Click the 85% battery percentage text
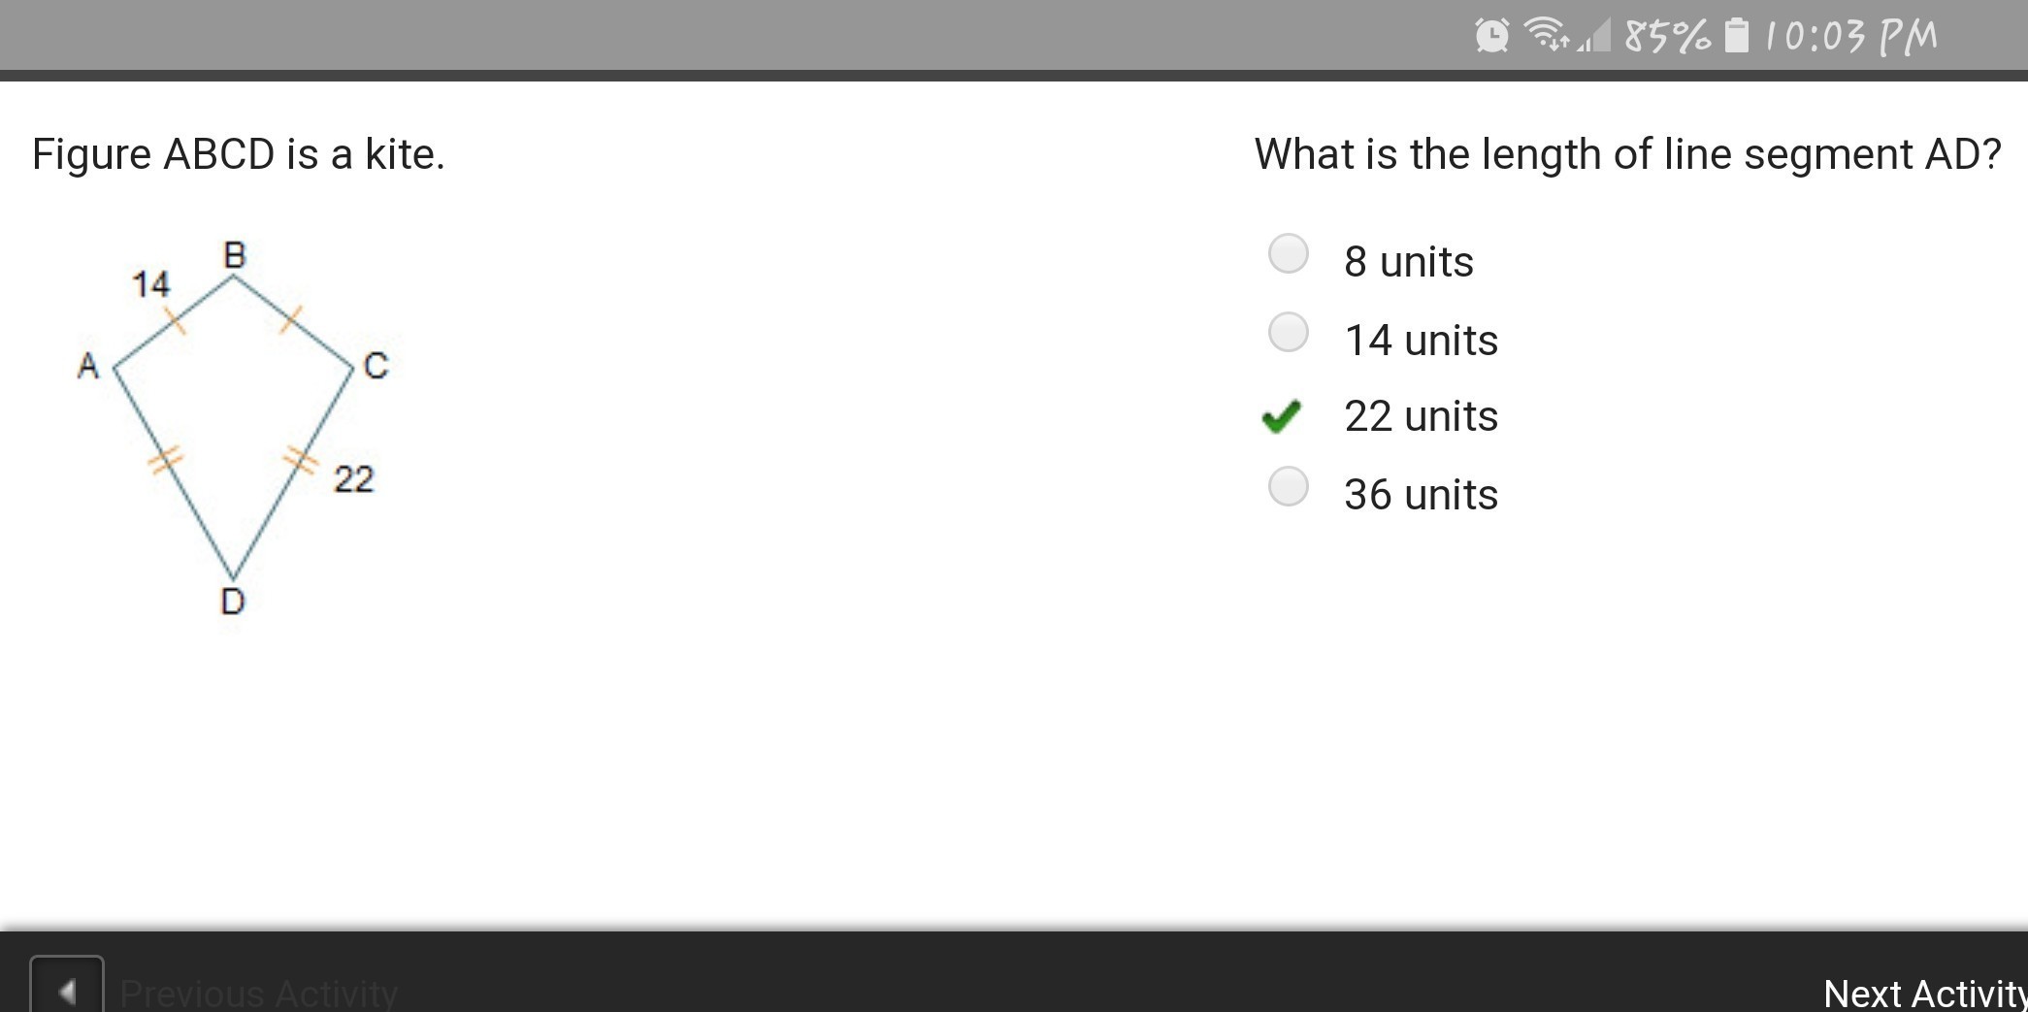 [x=1667, y=37]
